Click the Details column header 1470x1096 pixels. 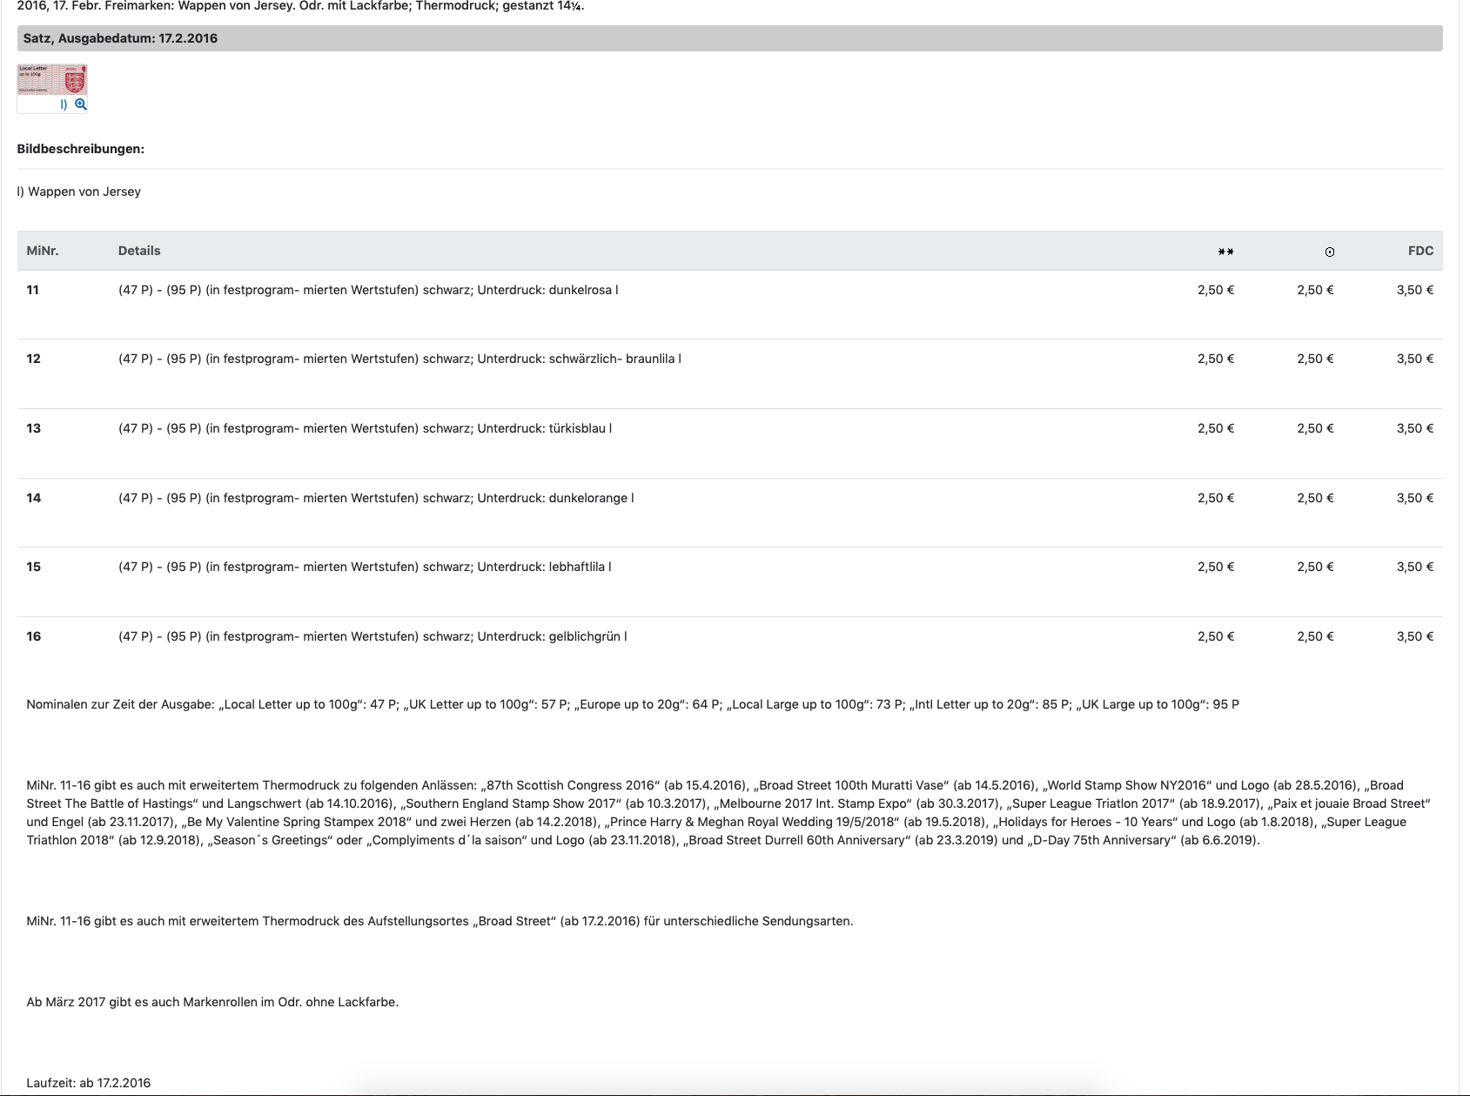tap(139, 251)
